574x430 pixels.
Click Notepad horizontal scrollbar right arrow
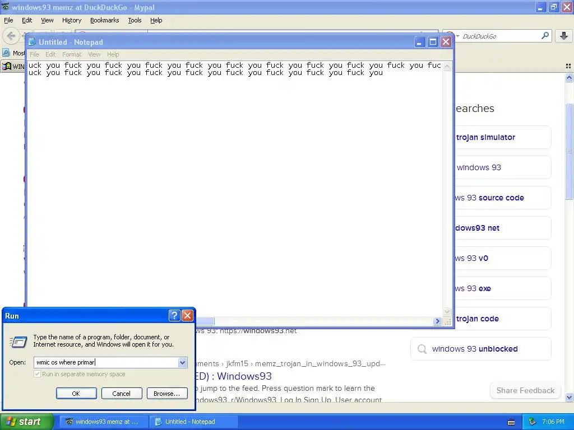pos(437,321)
